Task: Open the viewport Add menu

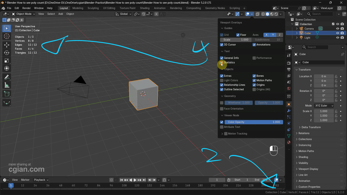Action: [60, 14]
